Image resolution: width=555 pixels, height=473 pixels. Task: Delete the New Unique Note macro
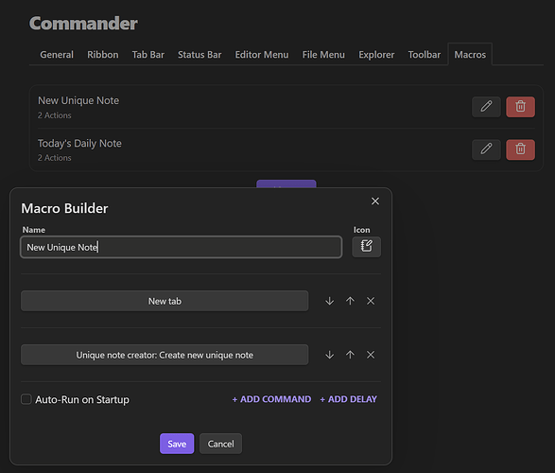pyautogui.click(x=520, y=107)
